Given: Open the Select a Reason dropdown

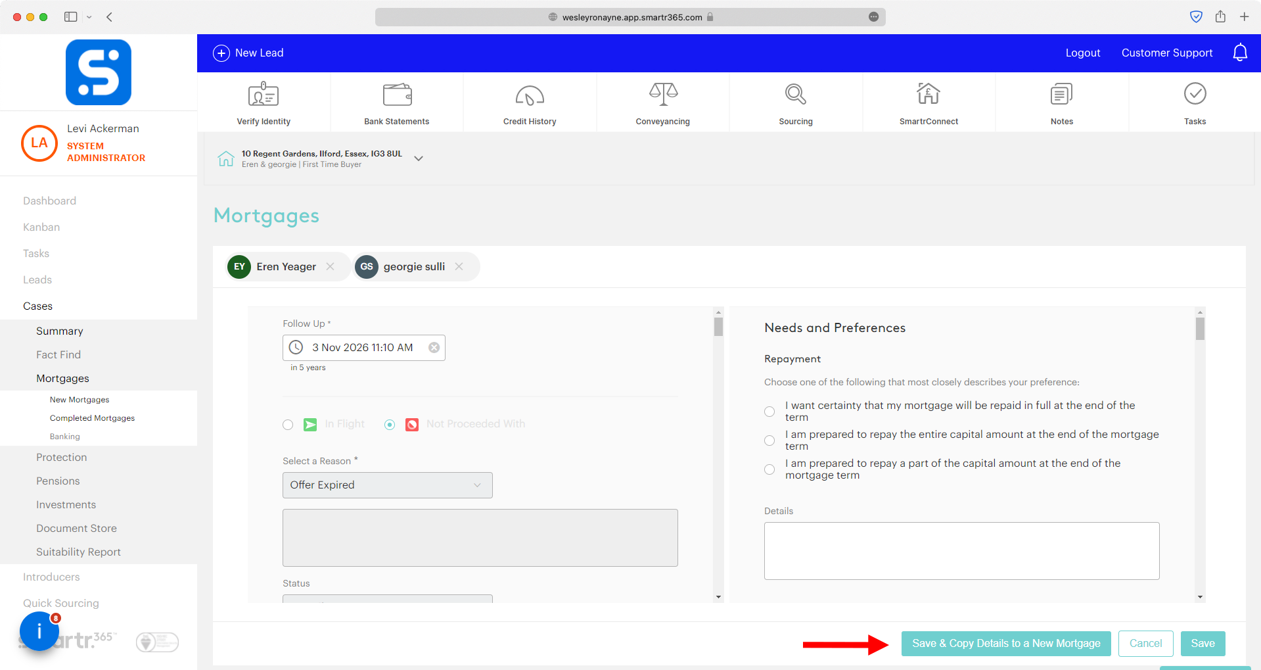Looking at the screenshot, I should click(x=388, y=485).
